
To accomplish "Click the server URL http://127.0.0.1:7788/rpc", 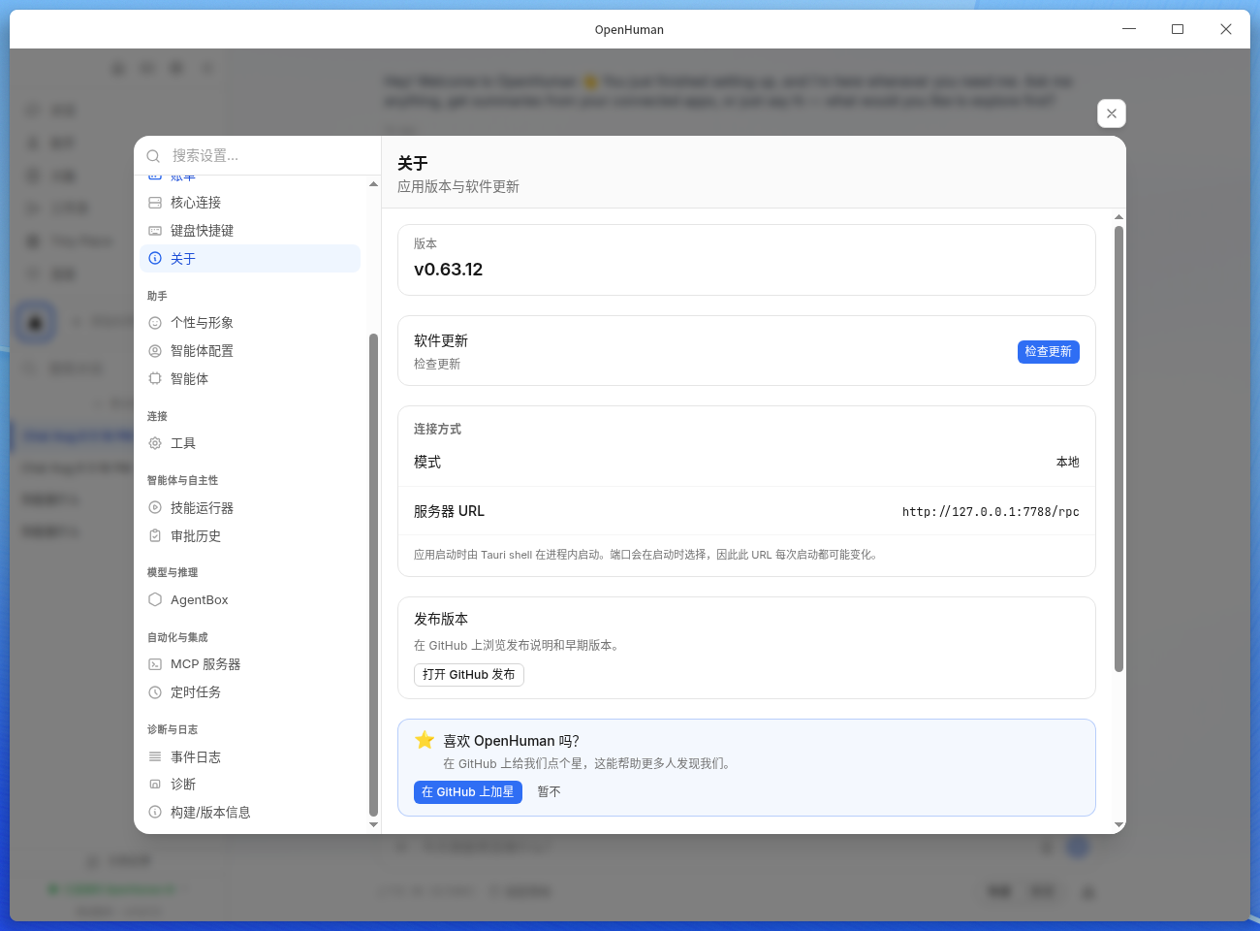I will click(991, 512).
